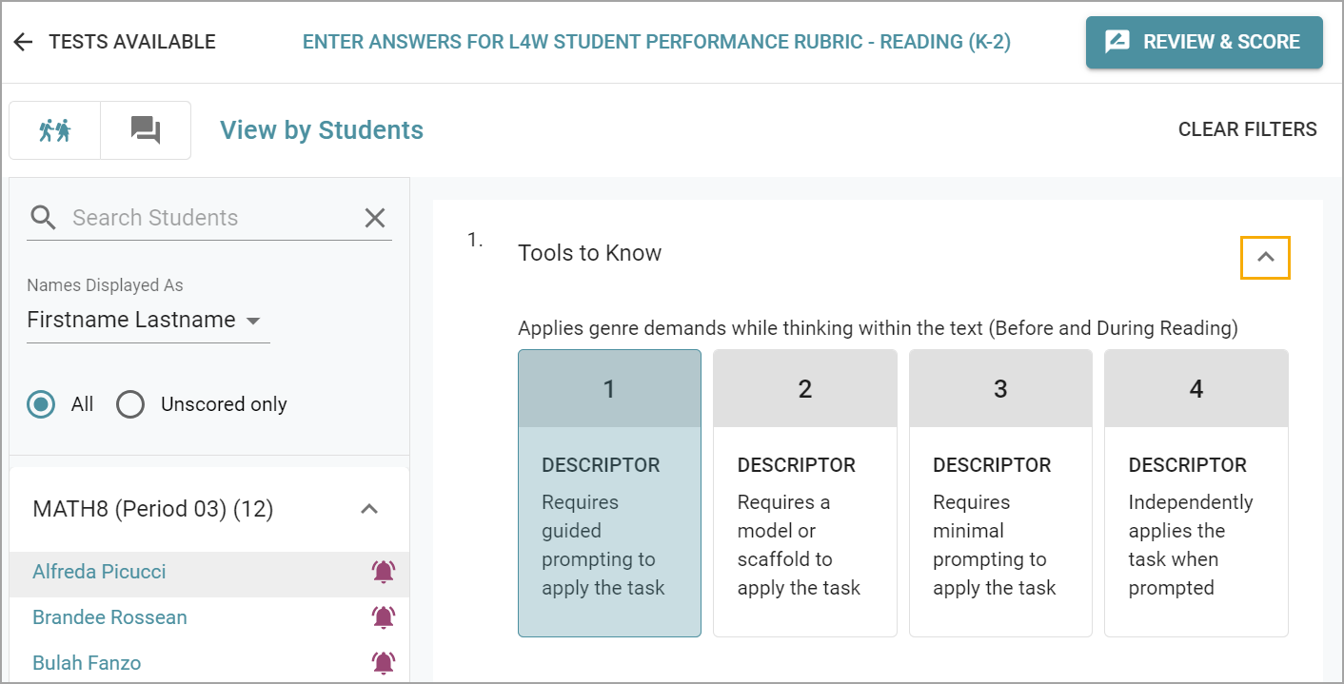Collapse the Tools to Know question
This screenshot has width=1344, height=684.
[1265, 257]
